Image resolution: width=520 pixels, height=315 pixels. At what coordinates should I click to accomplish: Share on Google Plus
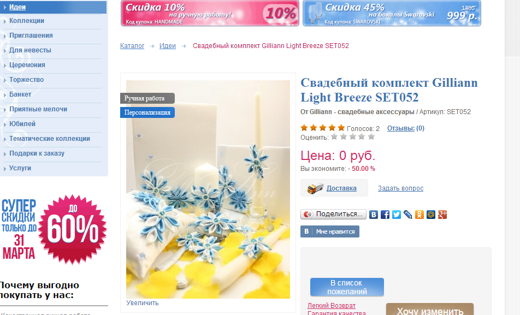[442, 215]
